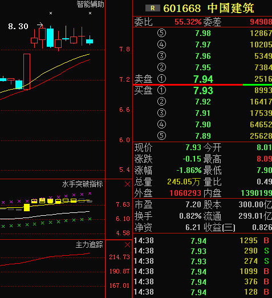This screenshot has height=298, width=272.
Task: Select buy level 2 price 7.92
Action: tap(203, 102)
